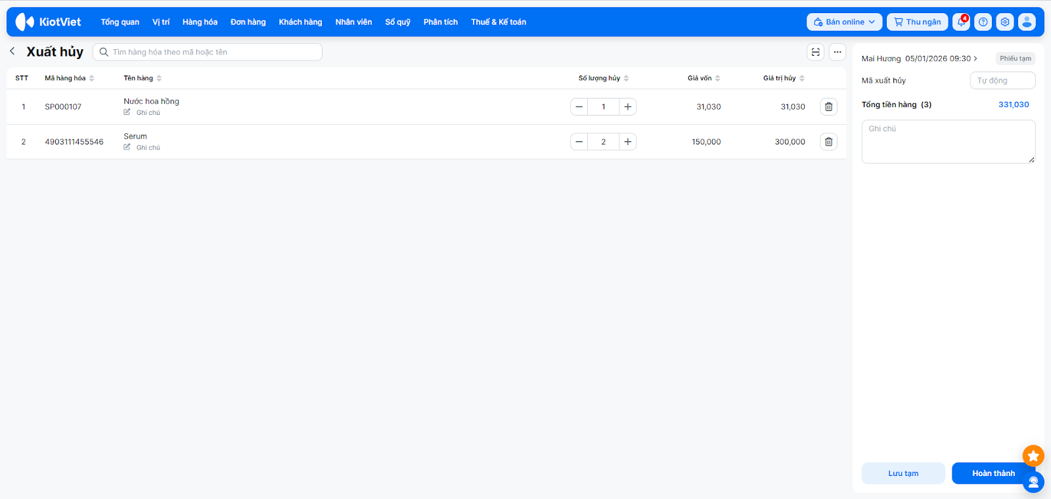Screen dimensions: 1051x499
Task: Click the Mã xuất hủy input field
Action: tap(1002, 81)
